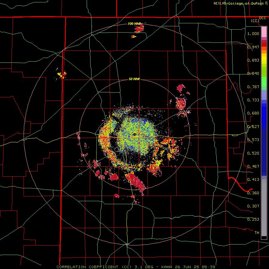Click the 0.947 scale value
This screenshot has width=269, height=269.
click(253, 47)
